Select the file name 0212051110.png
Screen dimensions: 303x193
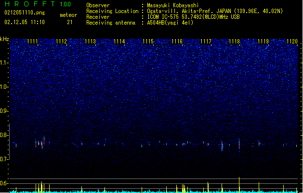[25, 13]
